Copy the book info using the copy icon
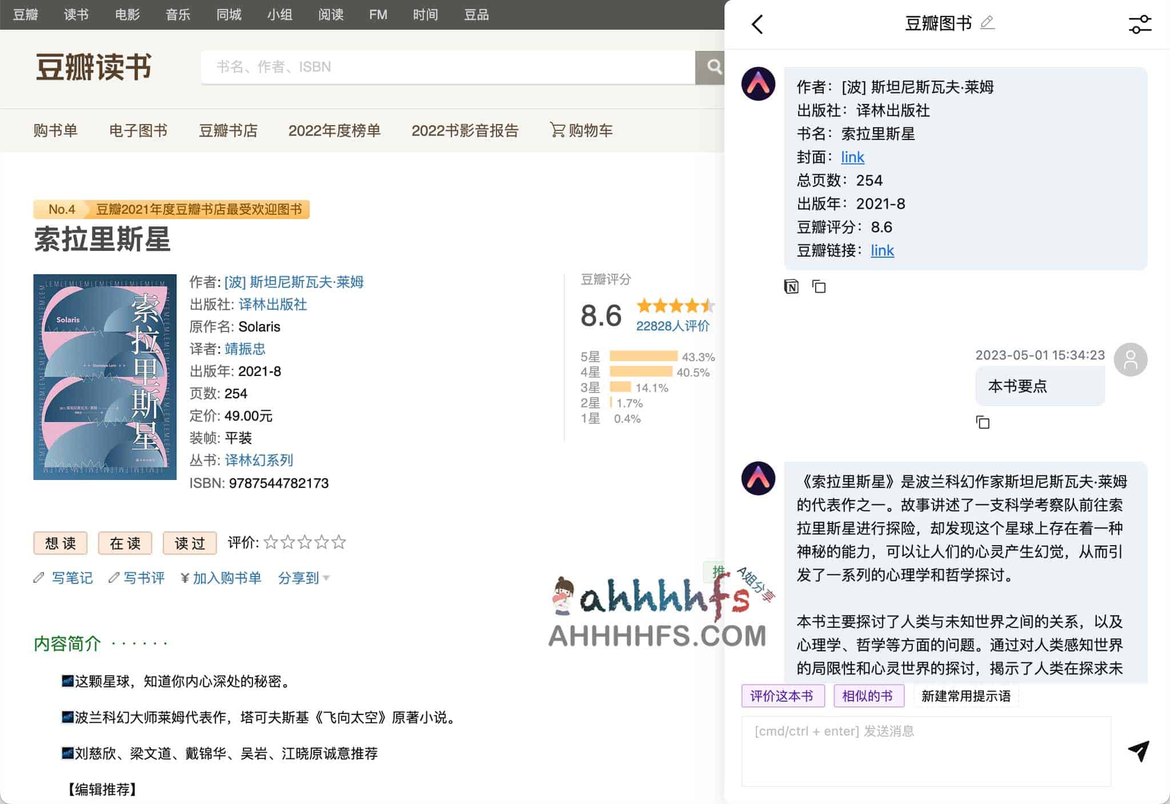 coord(819,286)
